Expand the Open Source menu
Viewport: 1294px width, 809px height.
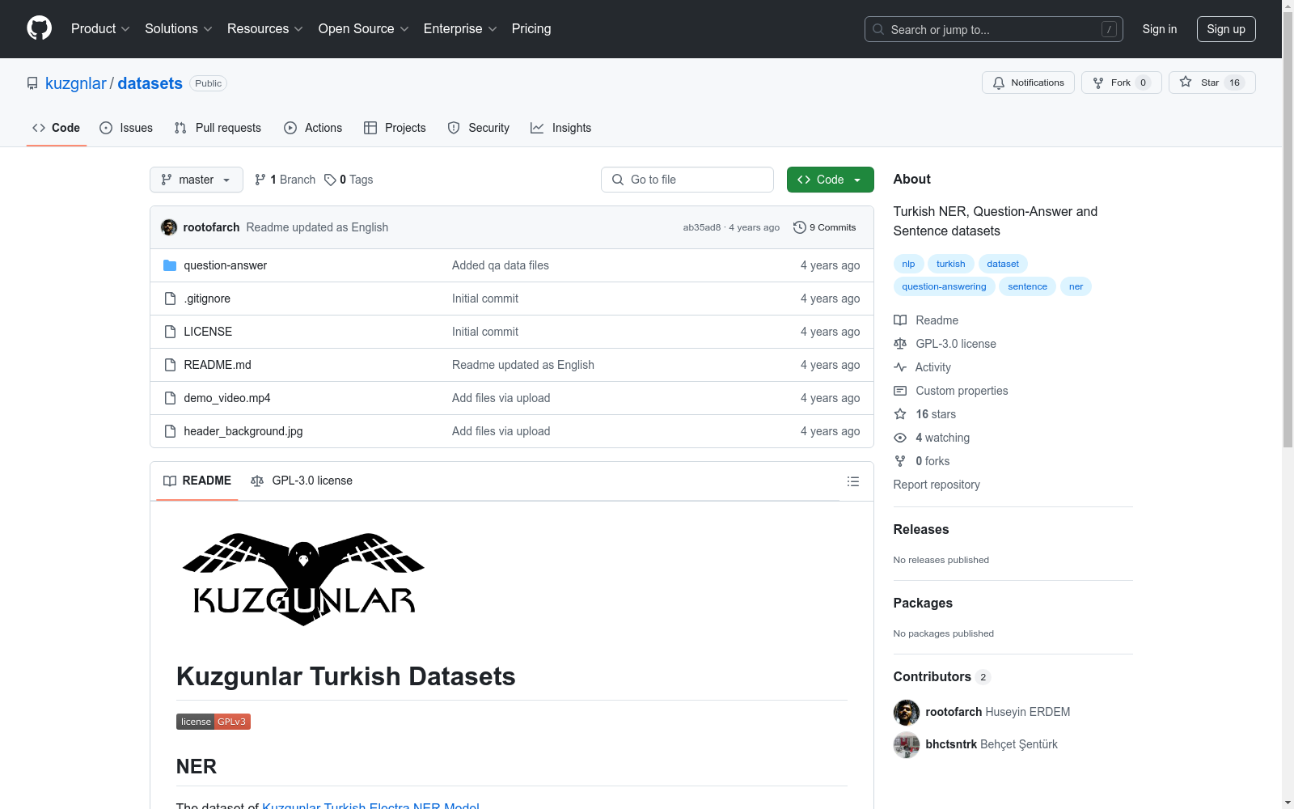tap(364, 29)
